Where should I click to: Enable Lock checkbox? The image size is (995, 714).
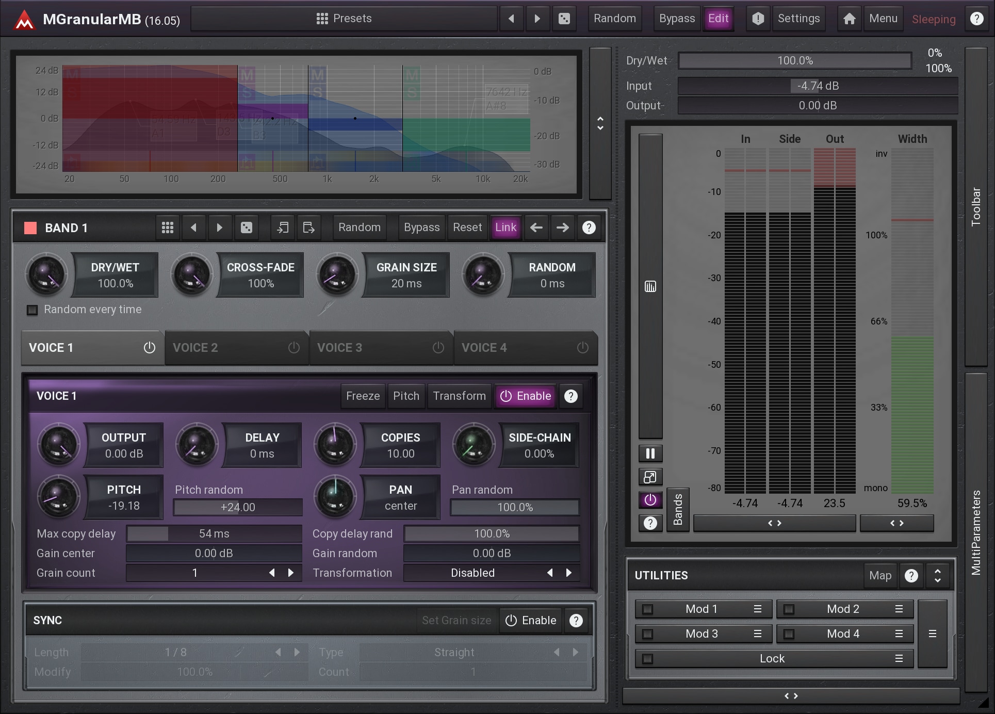click(647, 659)
